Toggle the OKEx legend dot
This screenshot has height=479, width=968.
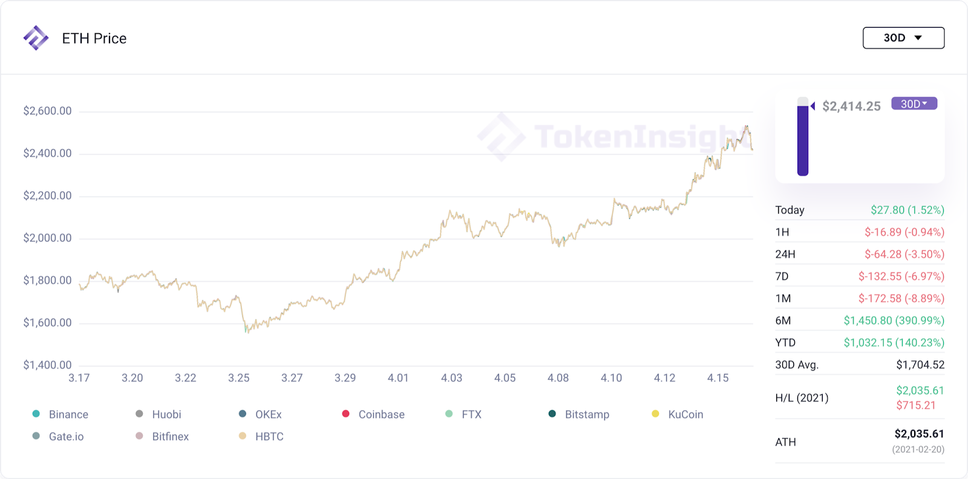[243, 414]
